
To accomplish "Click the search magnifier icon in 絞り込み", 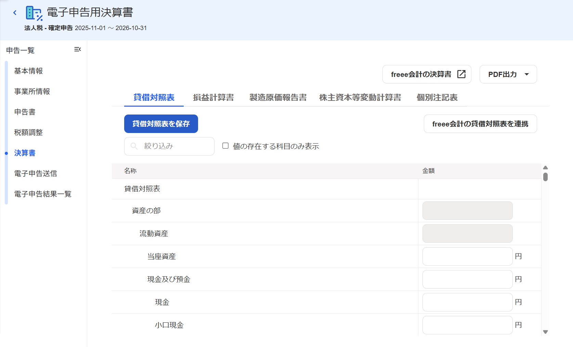I will tap(134, 146).
